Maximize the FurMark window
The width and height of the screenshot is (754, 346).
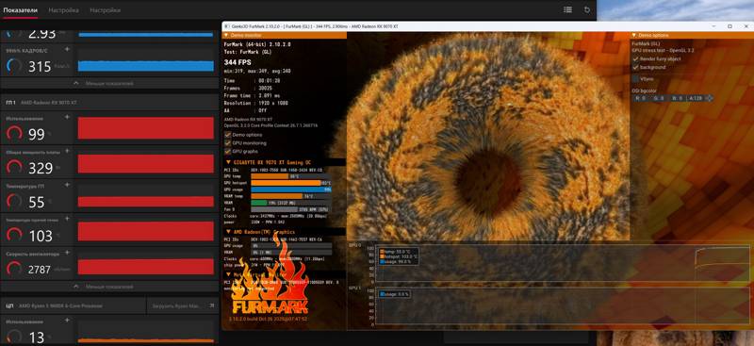(729, 26)
